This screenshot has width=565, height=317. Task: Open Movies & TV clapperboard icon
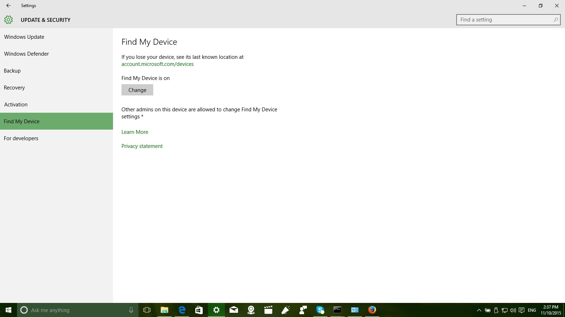tap(268, 310)
